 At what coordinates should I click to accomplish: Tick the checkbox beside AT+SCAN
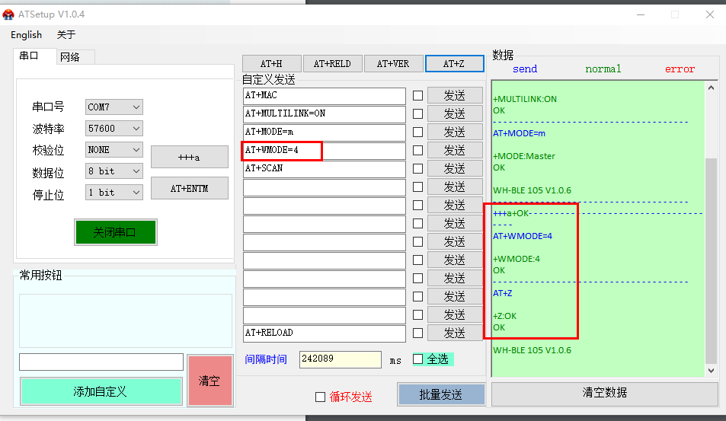pyautogui.click(x=417, y=169)
